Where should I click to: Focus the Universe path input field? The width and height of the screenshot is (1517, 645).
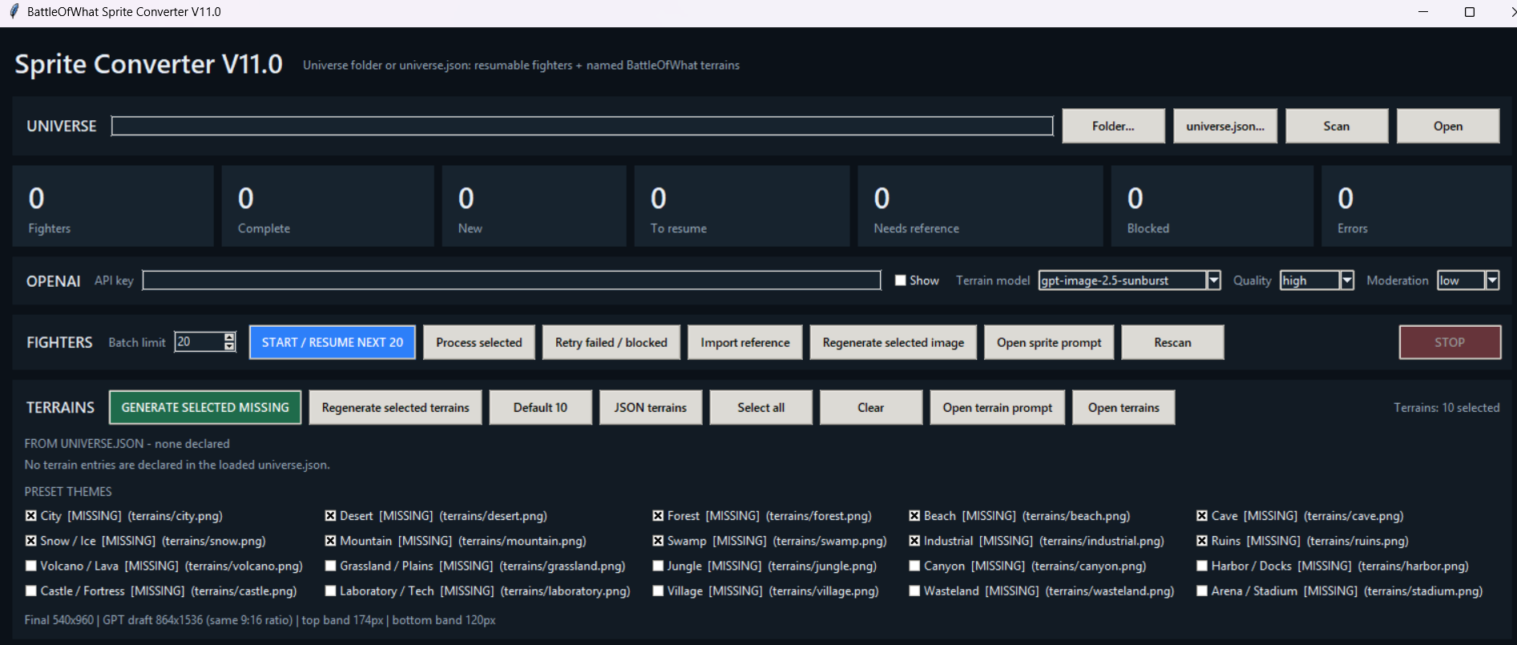582,126
